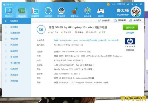Screen dimensions: 148x103
Task: Select battery info sidebar entry
Action: 14,69
